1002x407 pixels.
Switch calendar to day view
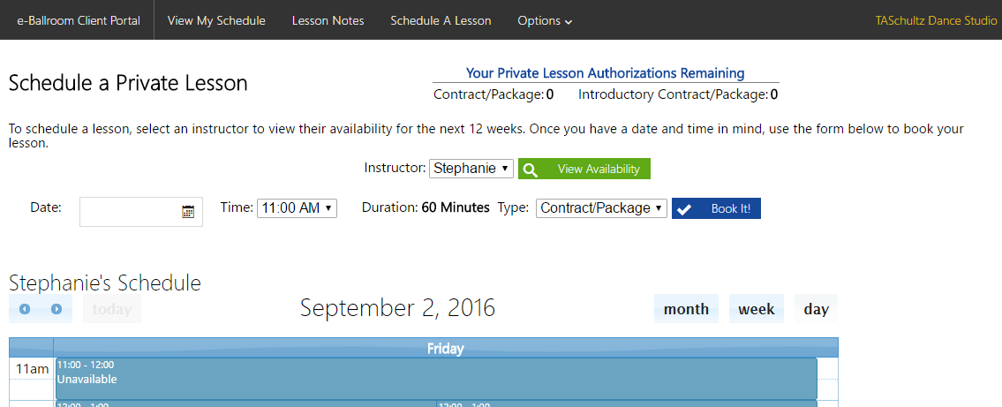(x=816, y=309)
